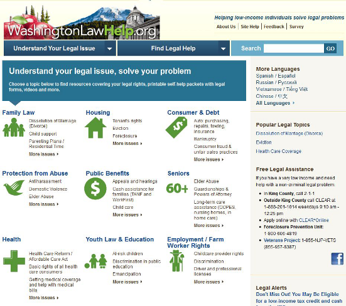346x306 pixels.
Task: Open Youth Law & Education heading
Action: pos(119,240)
